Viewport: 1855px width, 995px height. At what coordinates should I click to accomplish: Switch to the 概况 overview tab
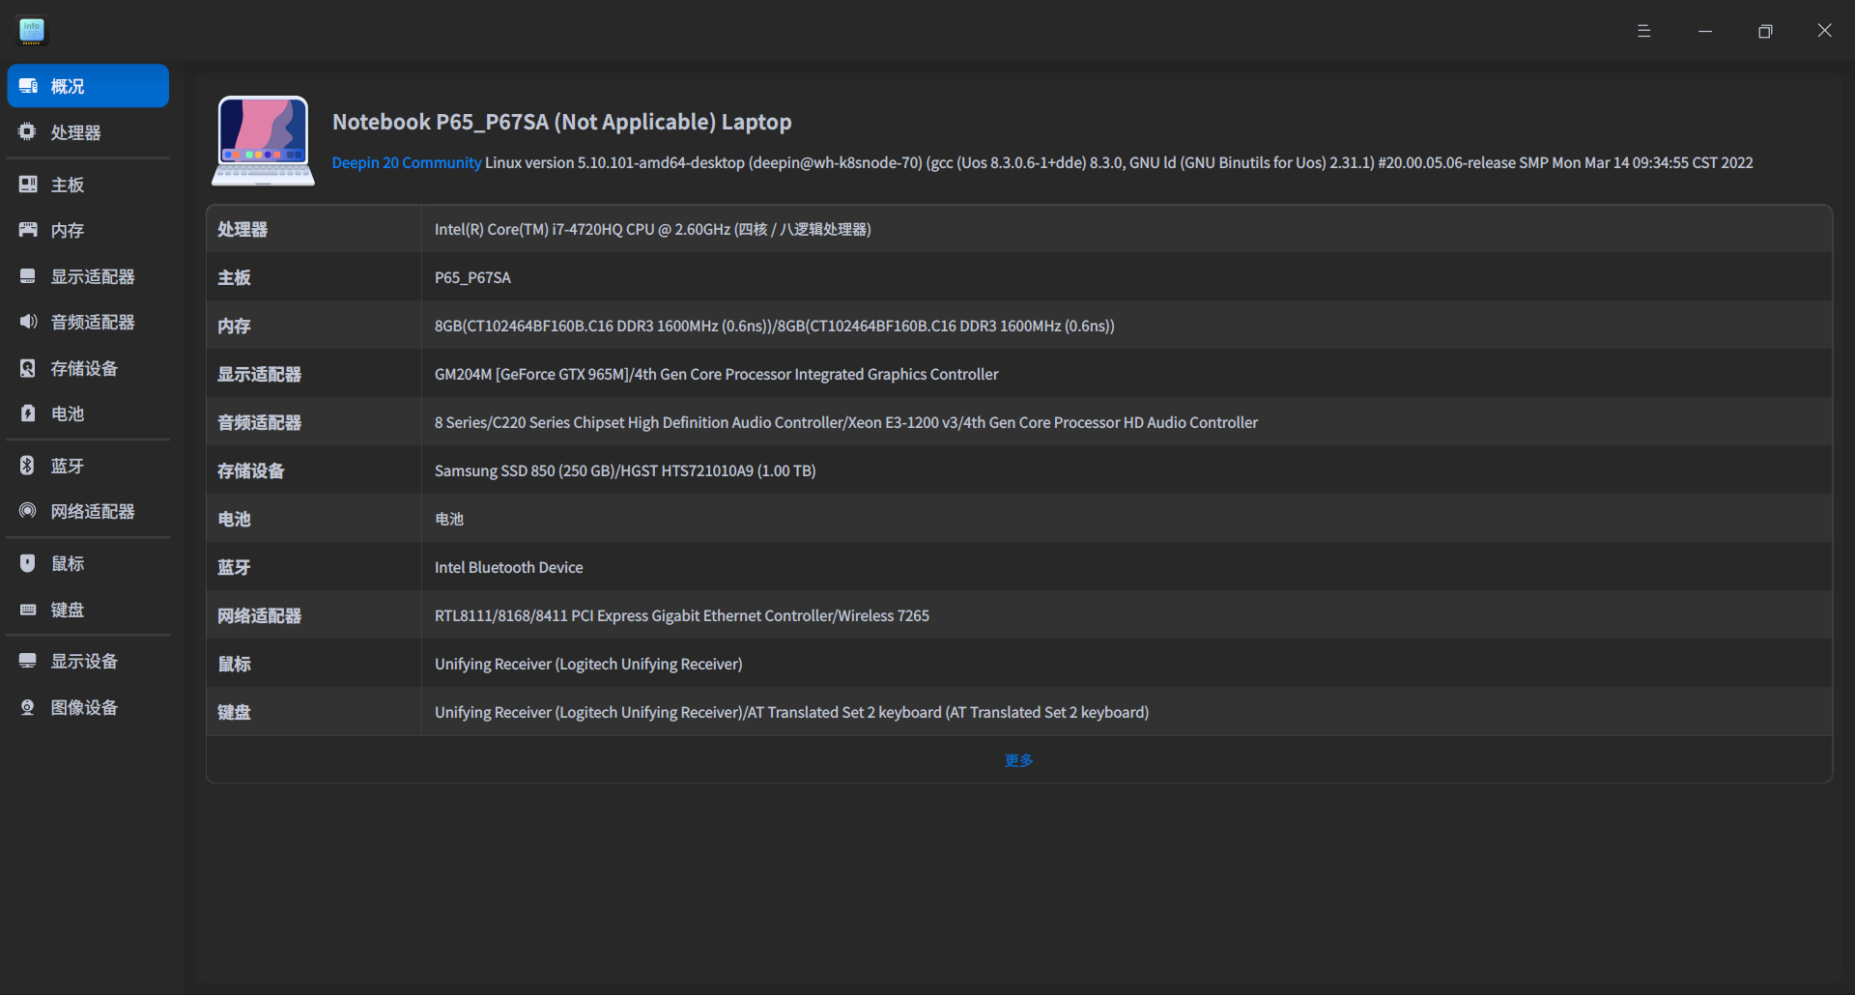[87, 86]
